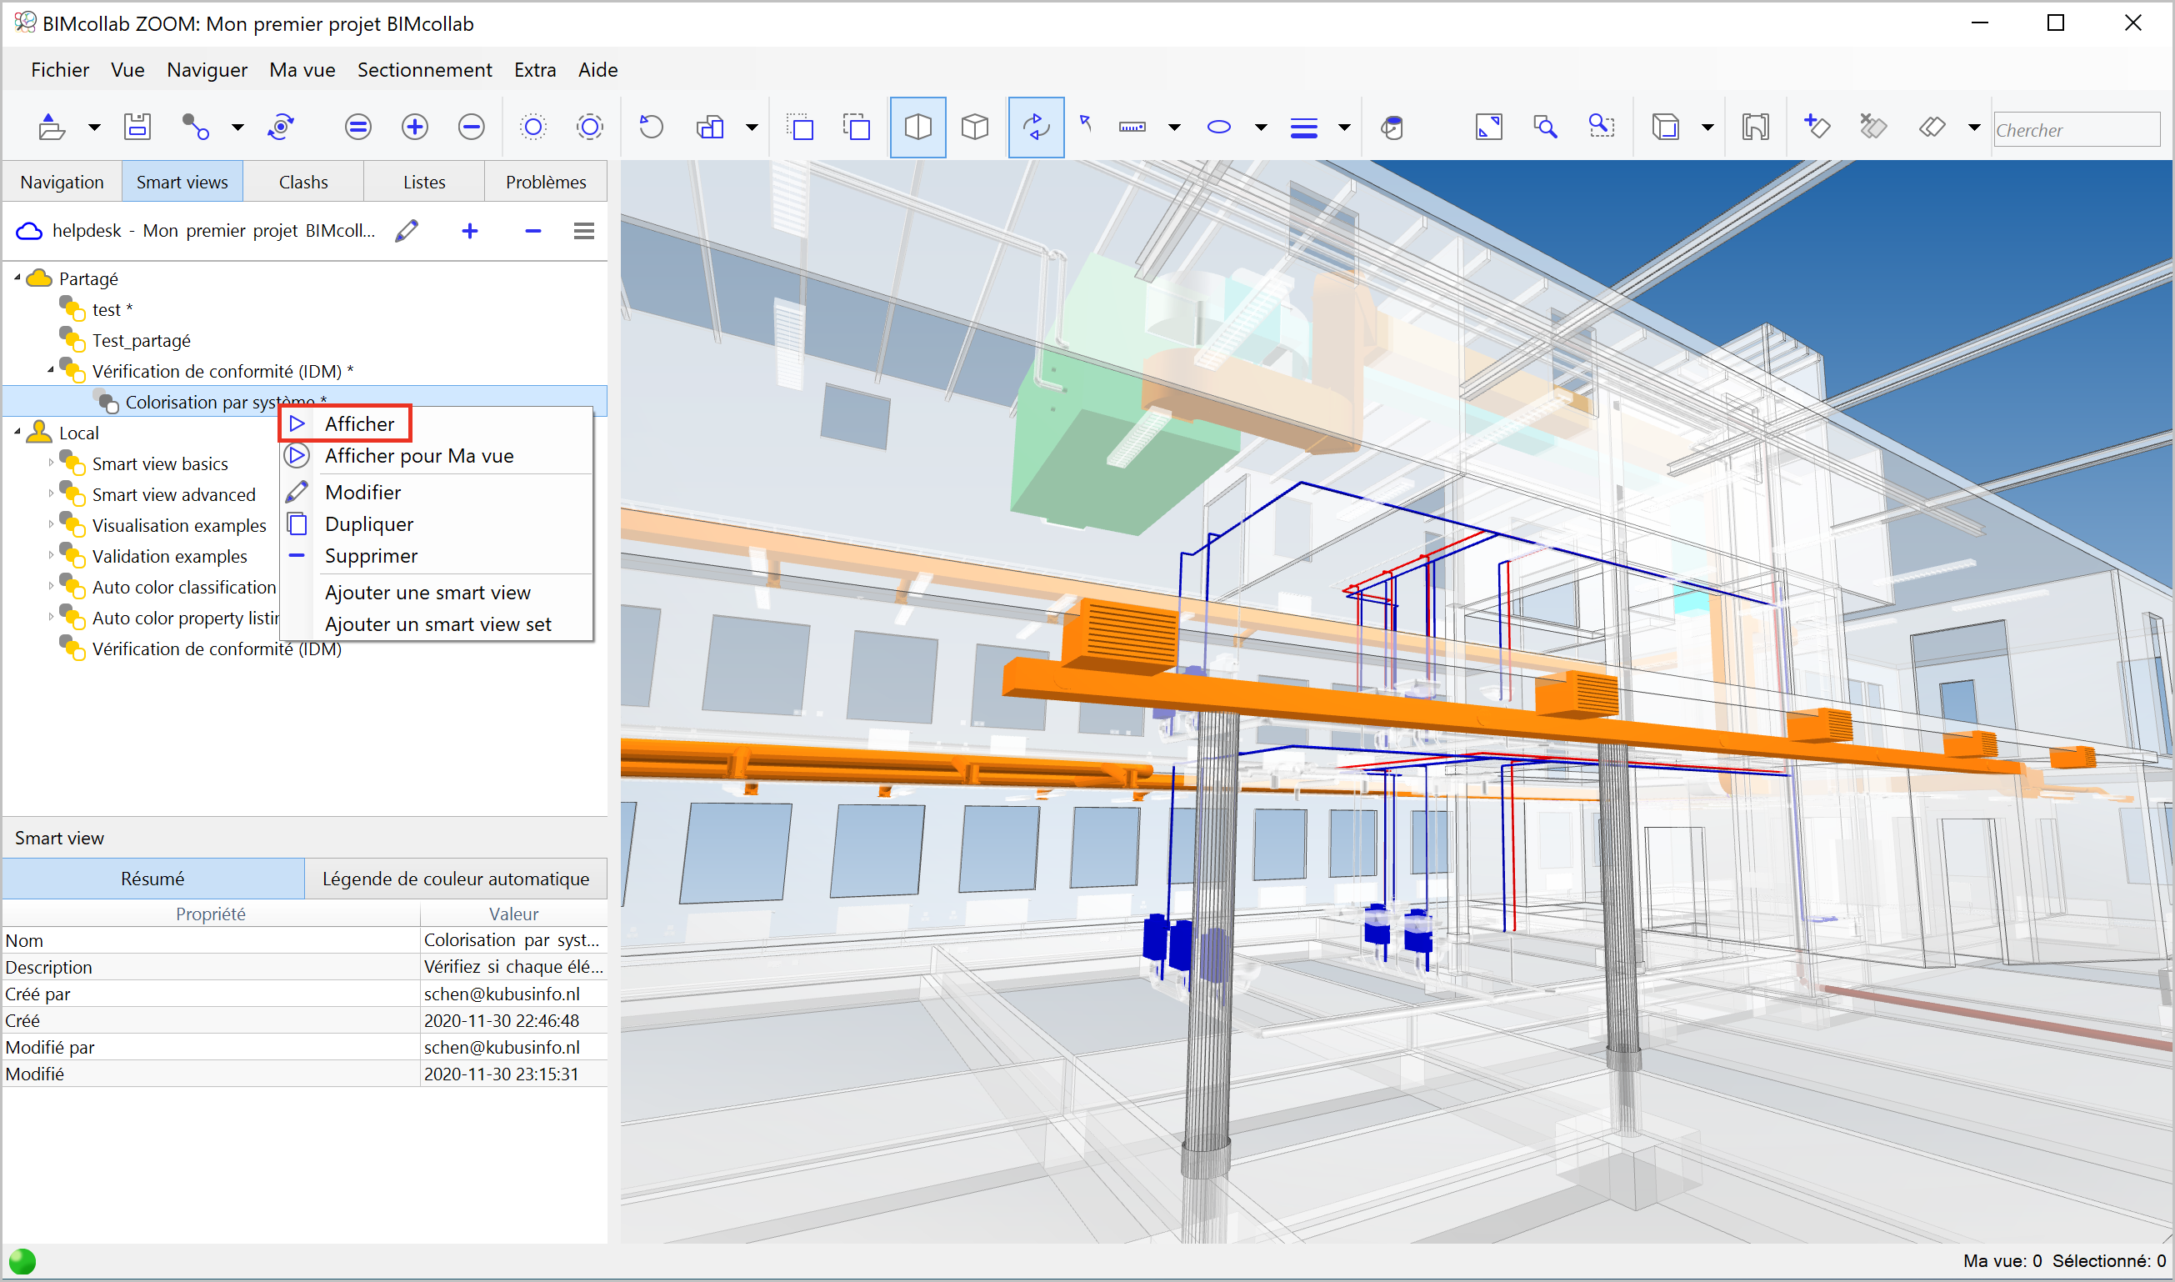Choose Supprimer in the context menu
The height and width of the screenshot is (1282, 2175).
pyautogui.click(x=372, y=556)
